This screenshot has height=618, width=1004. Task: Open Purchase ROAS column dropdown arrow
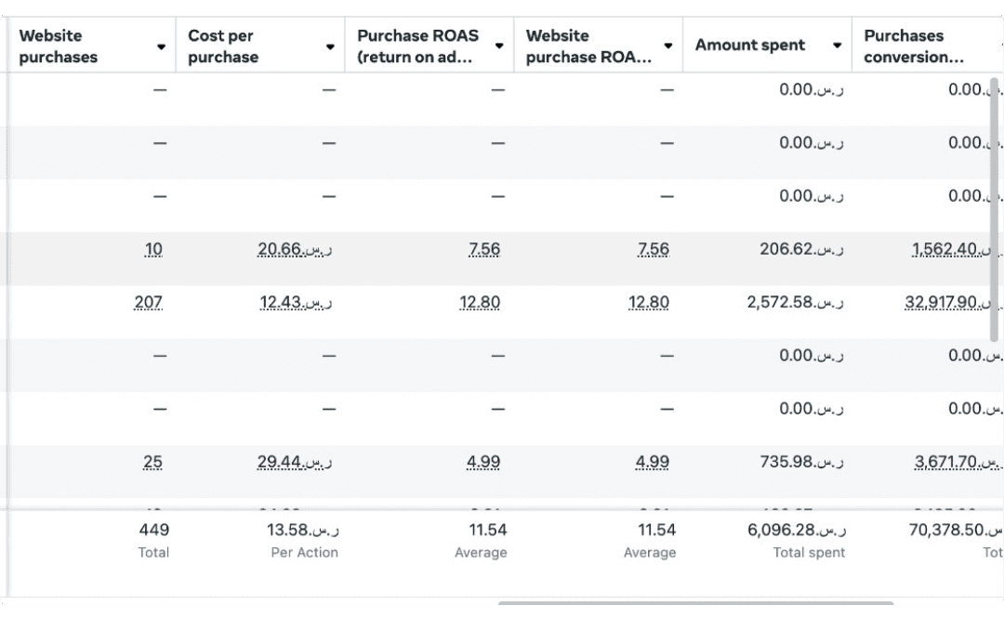click(x=499, y=46)
